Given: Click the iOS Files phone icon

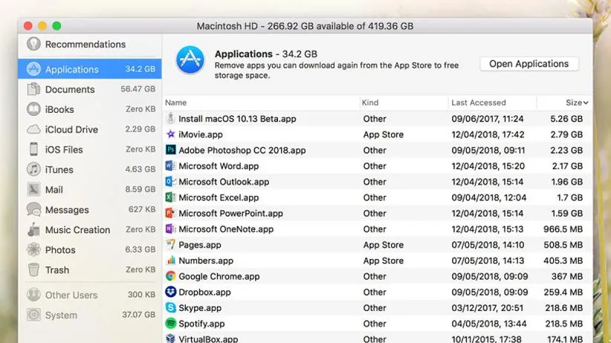Looking at the screenshot, I should (x=33, y=149).
